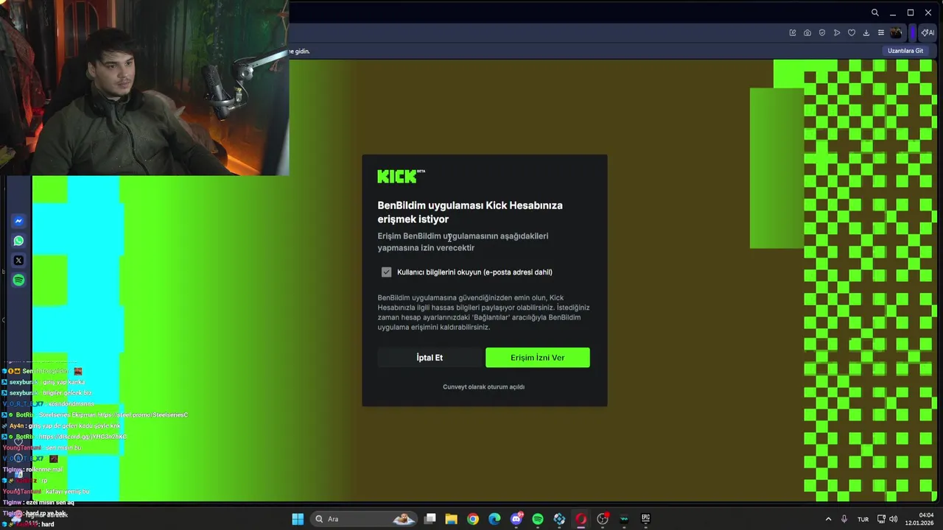
Task: Open Discord from the taskbar
Action: click(x=516, y=519)
